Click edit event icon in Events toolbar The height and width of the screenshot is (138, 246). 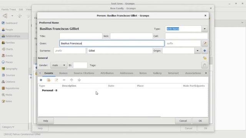(x=57, y=80)
